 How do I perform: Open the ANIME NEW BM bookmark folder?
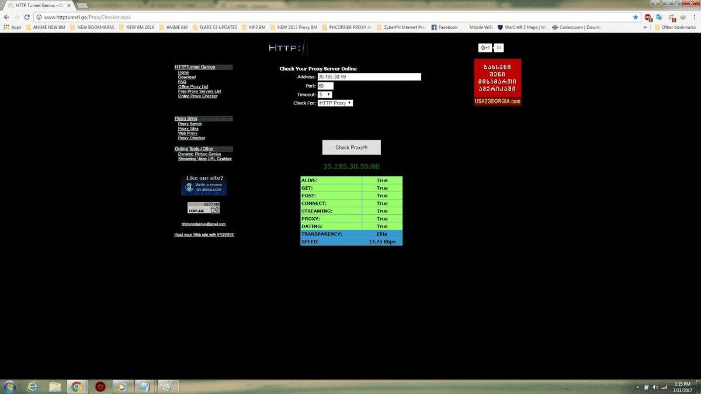pos(44,27)
